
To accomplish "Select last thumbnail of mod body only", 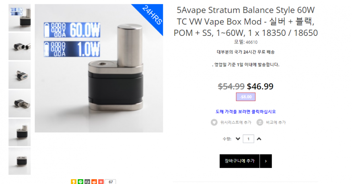I will (x=20, y=161).
